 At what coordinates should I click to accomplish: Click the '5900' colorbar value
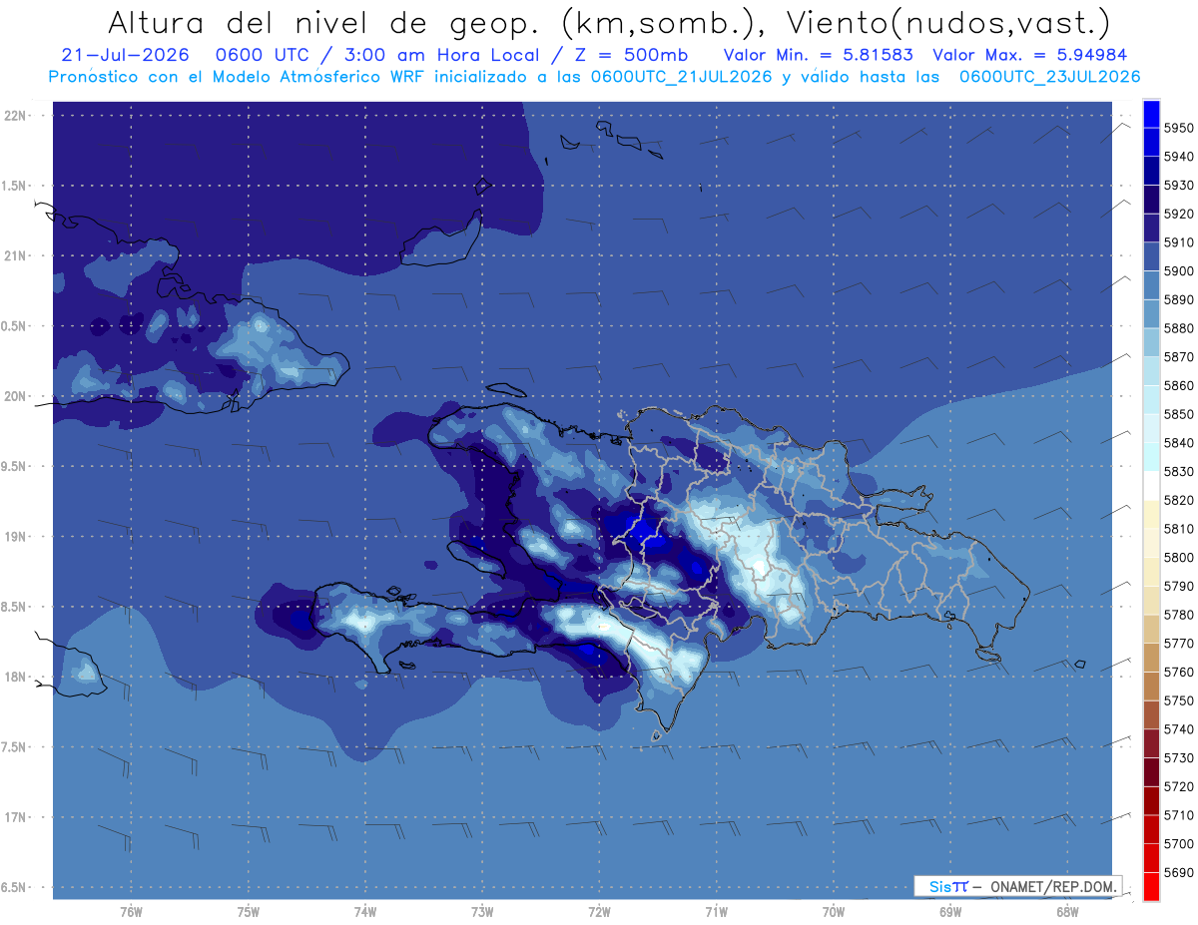(1179, 270)
